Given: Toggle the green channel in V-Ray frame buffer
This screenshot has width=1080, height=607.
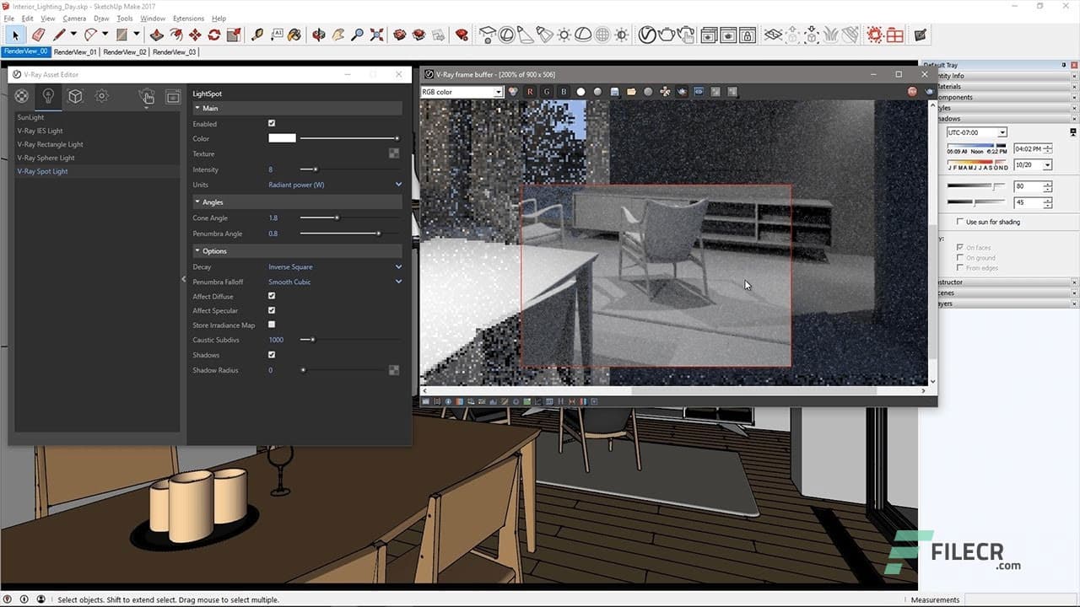Looking at the screenshot, I should [547, 92].
